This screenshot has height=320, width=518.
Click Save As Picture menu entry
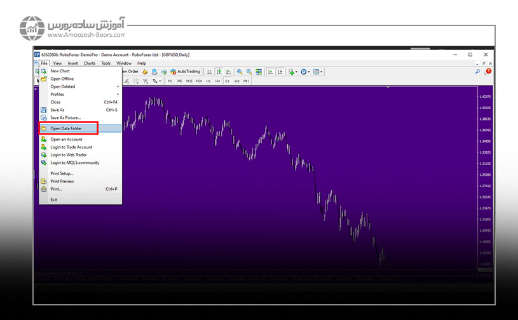[x=65, y=117]
